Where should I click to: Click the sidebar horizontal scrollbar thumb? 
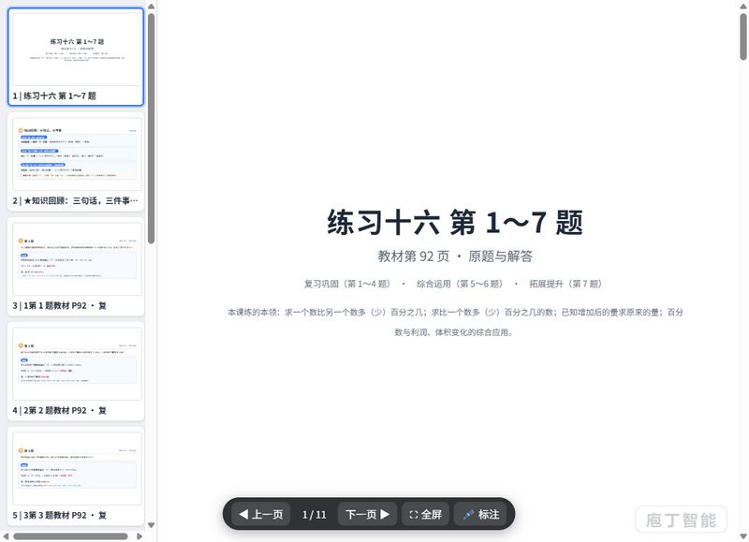tap(71, 536)
